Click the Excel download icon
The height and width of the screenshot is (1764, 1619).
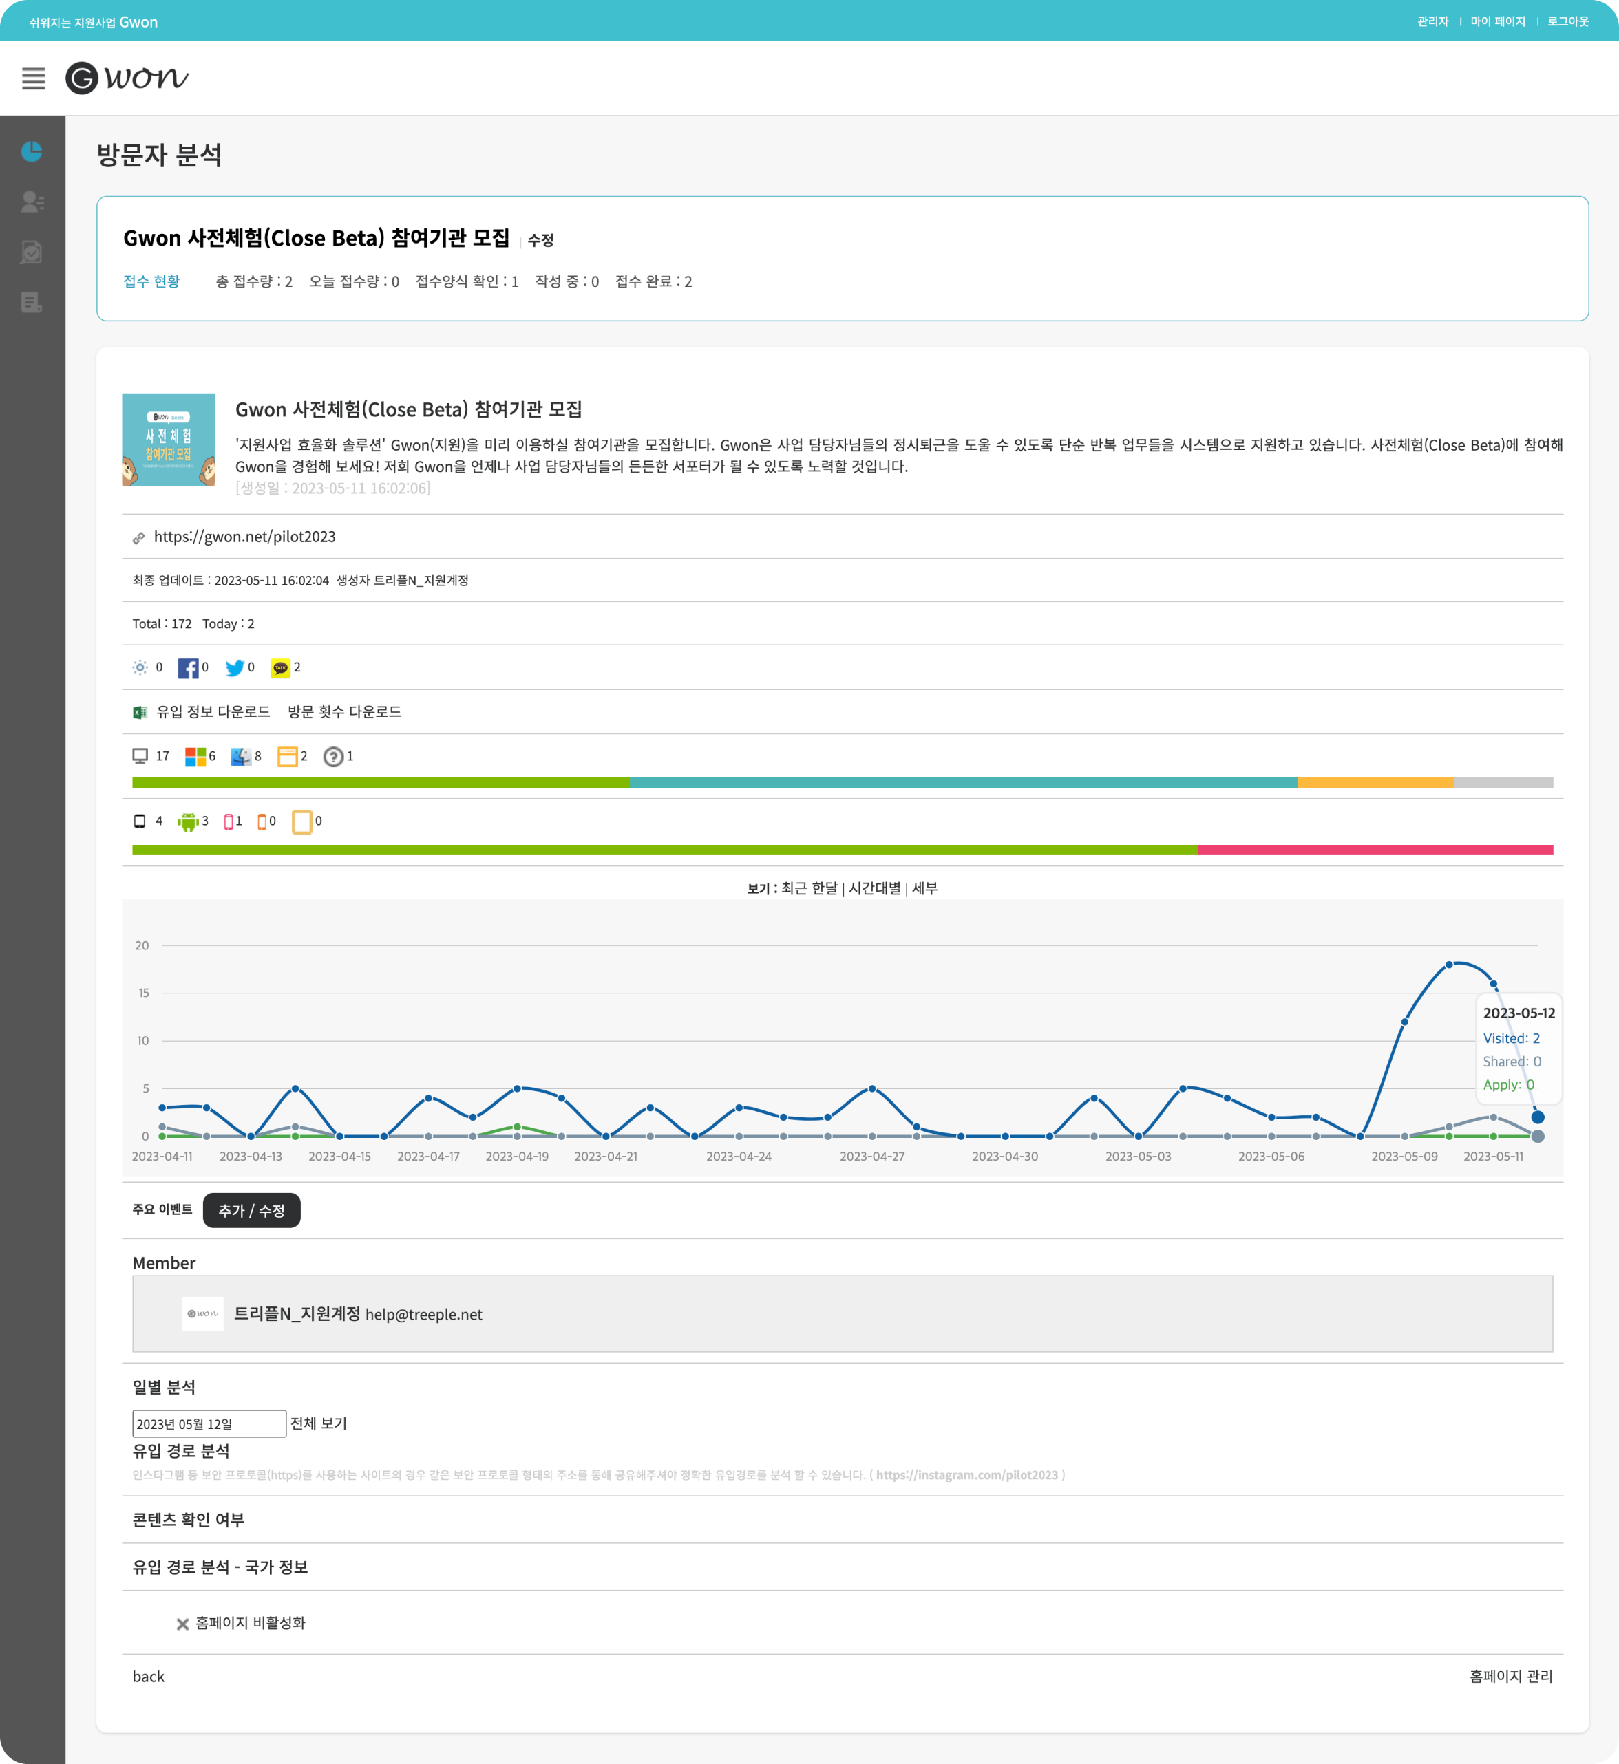(140, 712)
